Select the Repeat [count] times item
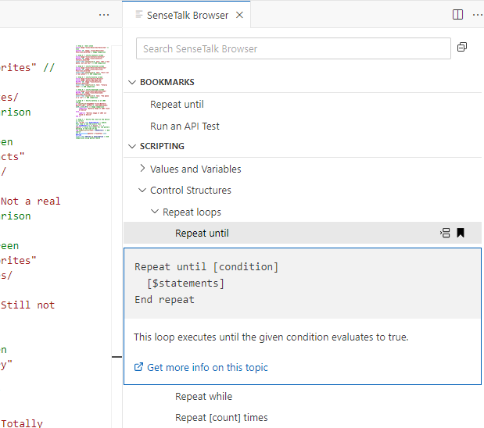 tap(221, 418)
